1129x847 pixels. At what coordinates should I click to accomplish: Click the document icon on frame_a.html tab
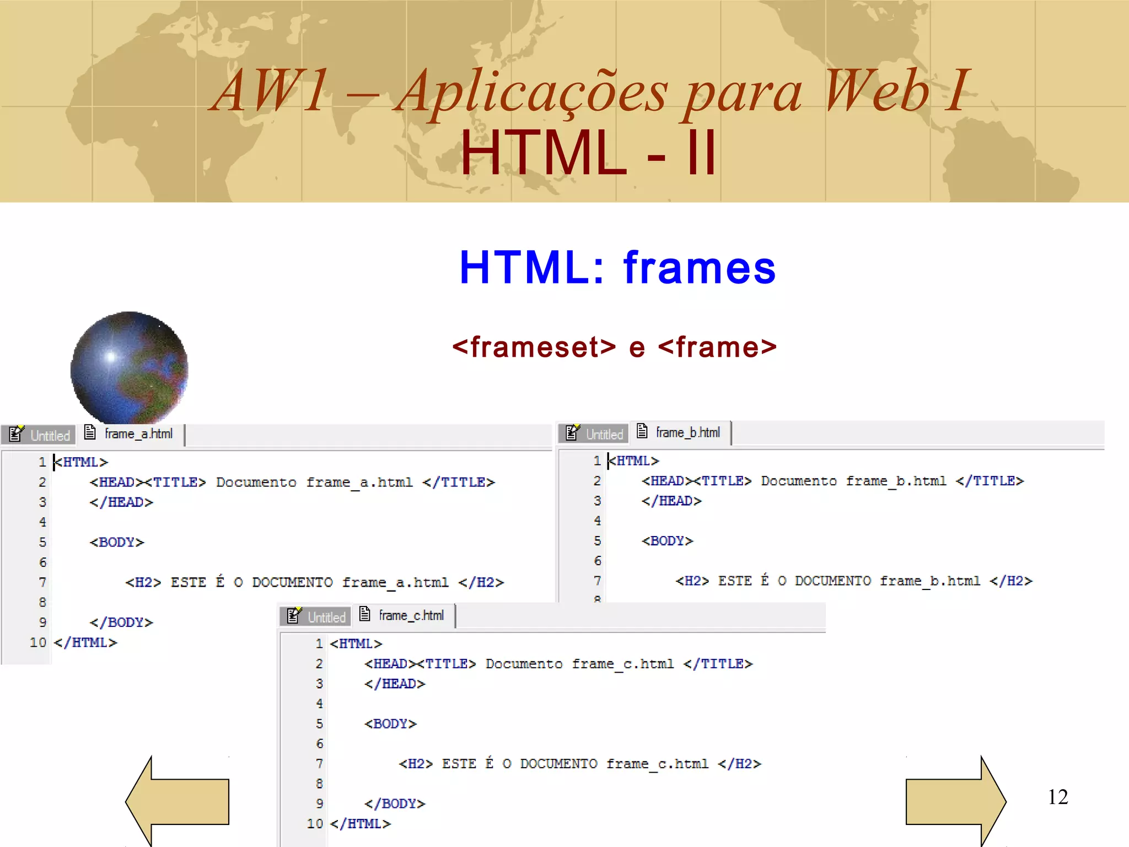point(90,432)
